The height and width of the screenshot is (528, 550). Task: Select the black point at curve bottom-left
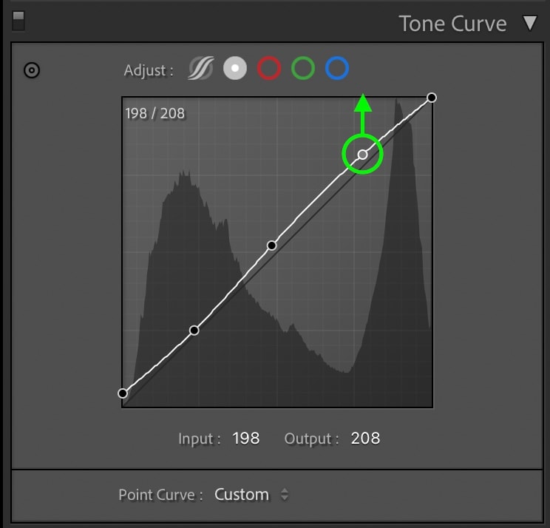coord(123,393)
